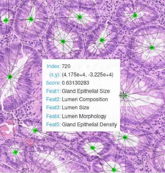Click the Index value 720 in the tooltip
The height and width of the screenshot is (173, 165).
[66, 66]
